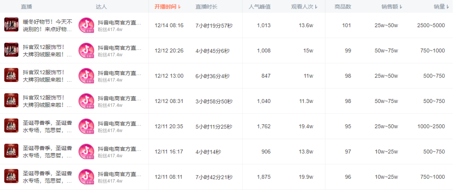This screenshot has height=190, width=454.
Task: Click the streamer avatar in the 12/11 20:35 row
Action: coord(87,126)
